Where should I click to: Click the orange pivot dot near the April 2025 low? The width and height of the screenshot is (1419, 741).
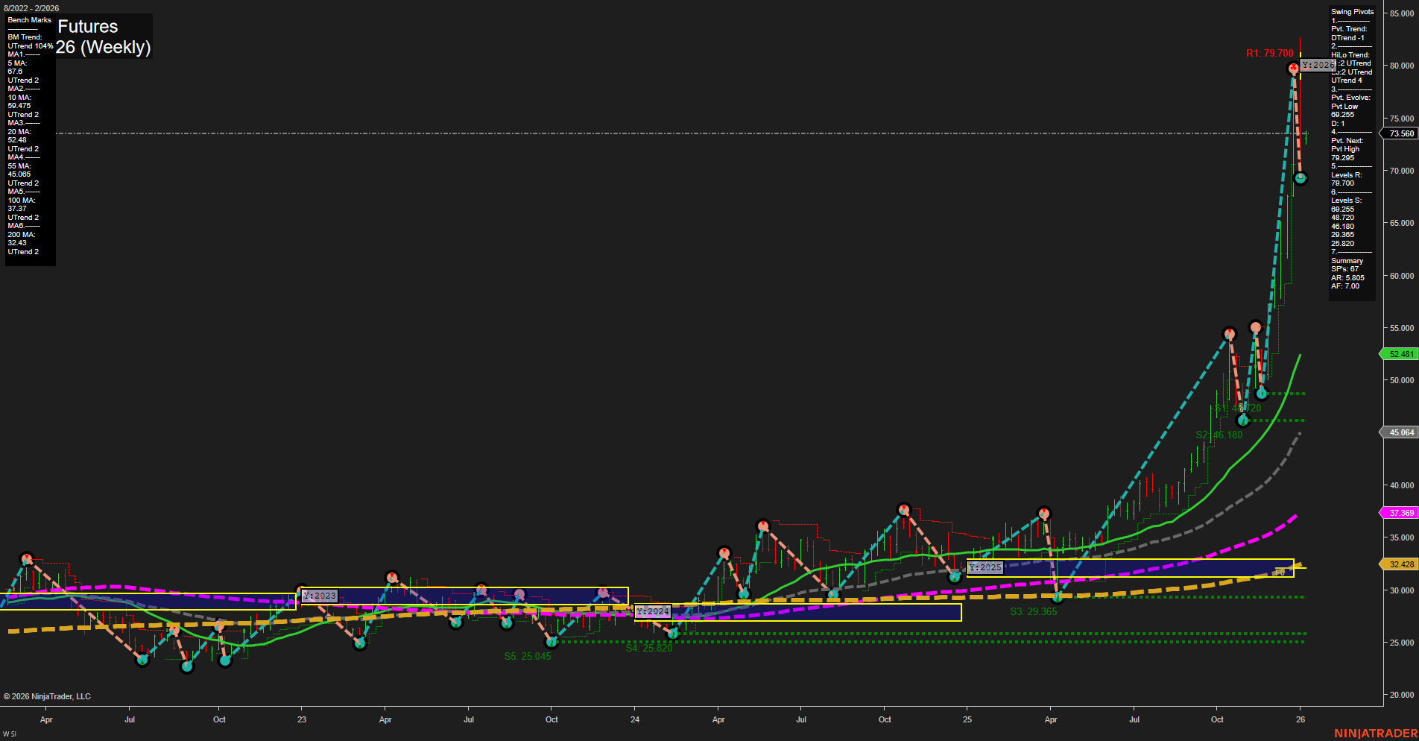[x=1058, y=596]
